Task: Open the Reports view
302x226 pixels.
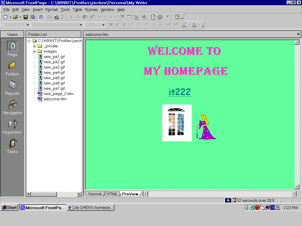Action: point(12,88)
